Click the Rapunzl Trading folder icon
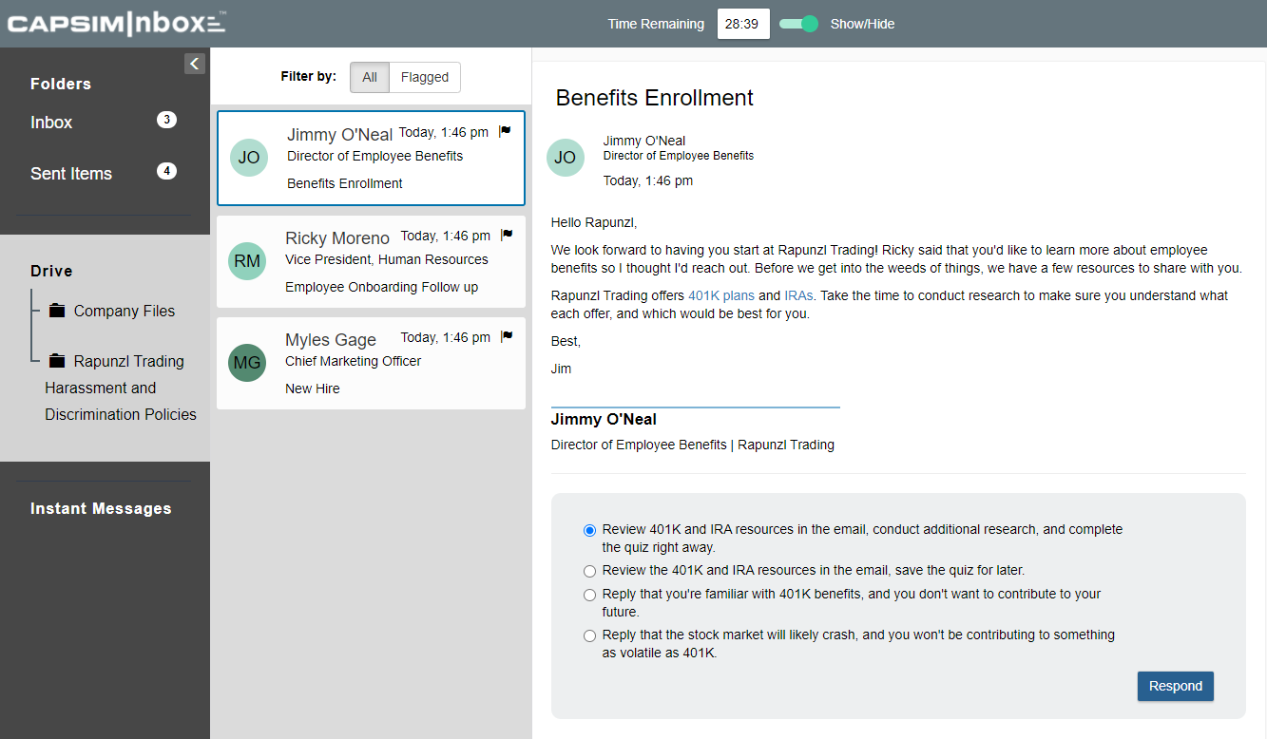1267x739 pixels. point(57,361)
